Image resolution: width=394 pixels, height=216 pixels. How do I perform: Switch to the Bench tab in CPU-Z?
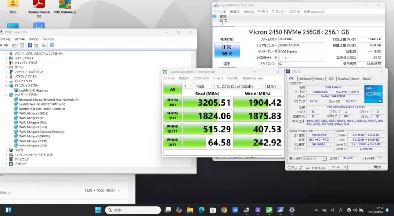click(355, 79)
